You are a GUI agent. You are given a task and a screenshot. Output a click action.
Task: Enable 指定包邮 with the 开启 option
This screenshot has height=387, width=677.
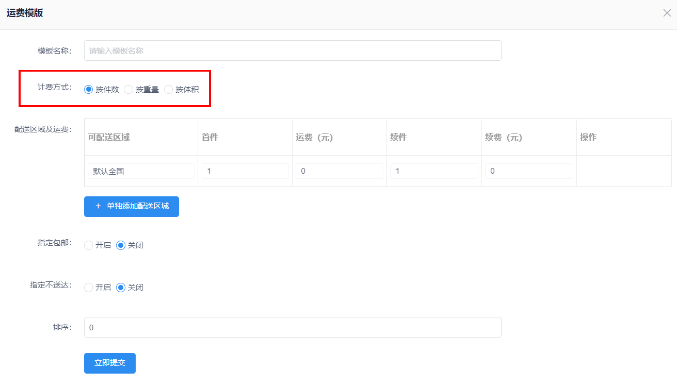[89, 245]
